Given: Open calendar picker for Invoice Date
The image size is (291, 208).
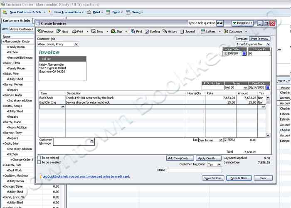Looking at the screenshot, I should [x=244, y=53].
